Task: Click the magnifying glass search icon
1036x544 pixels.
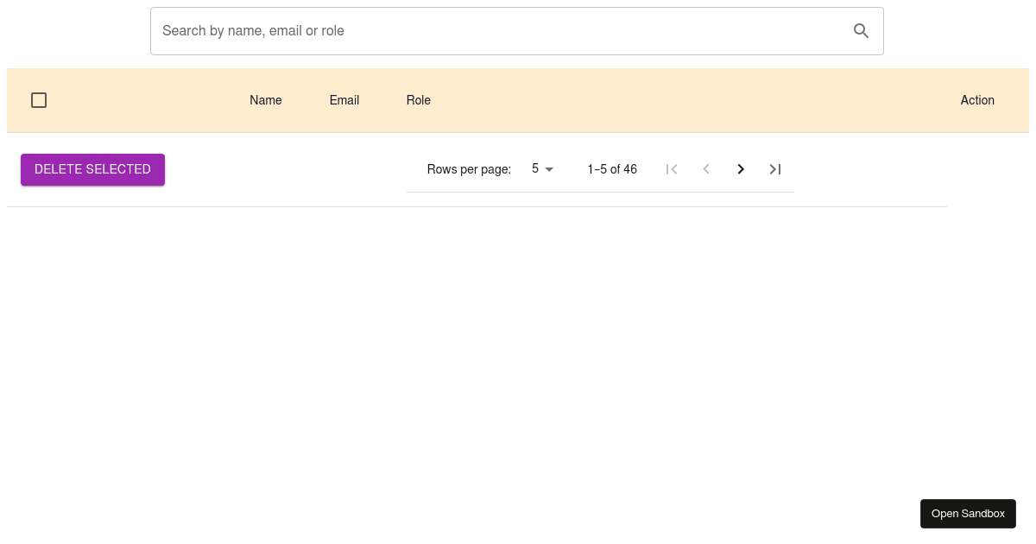Action: tap(861, 31)
